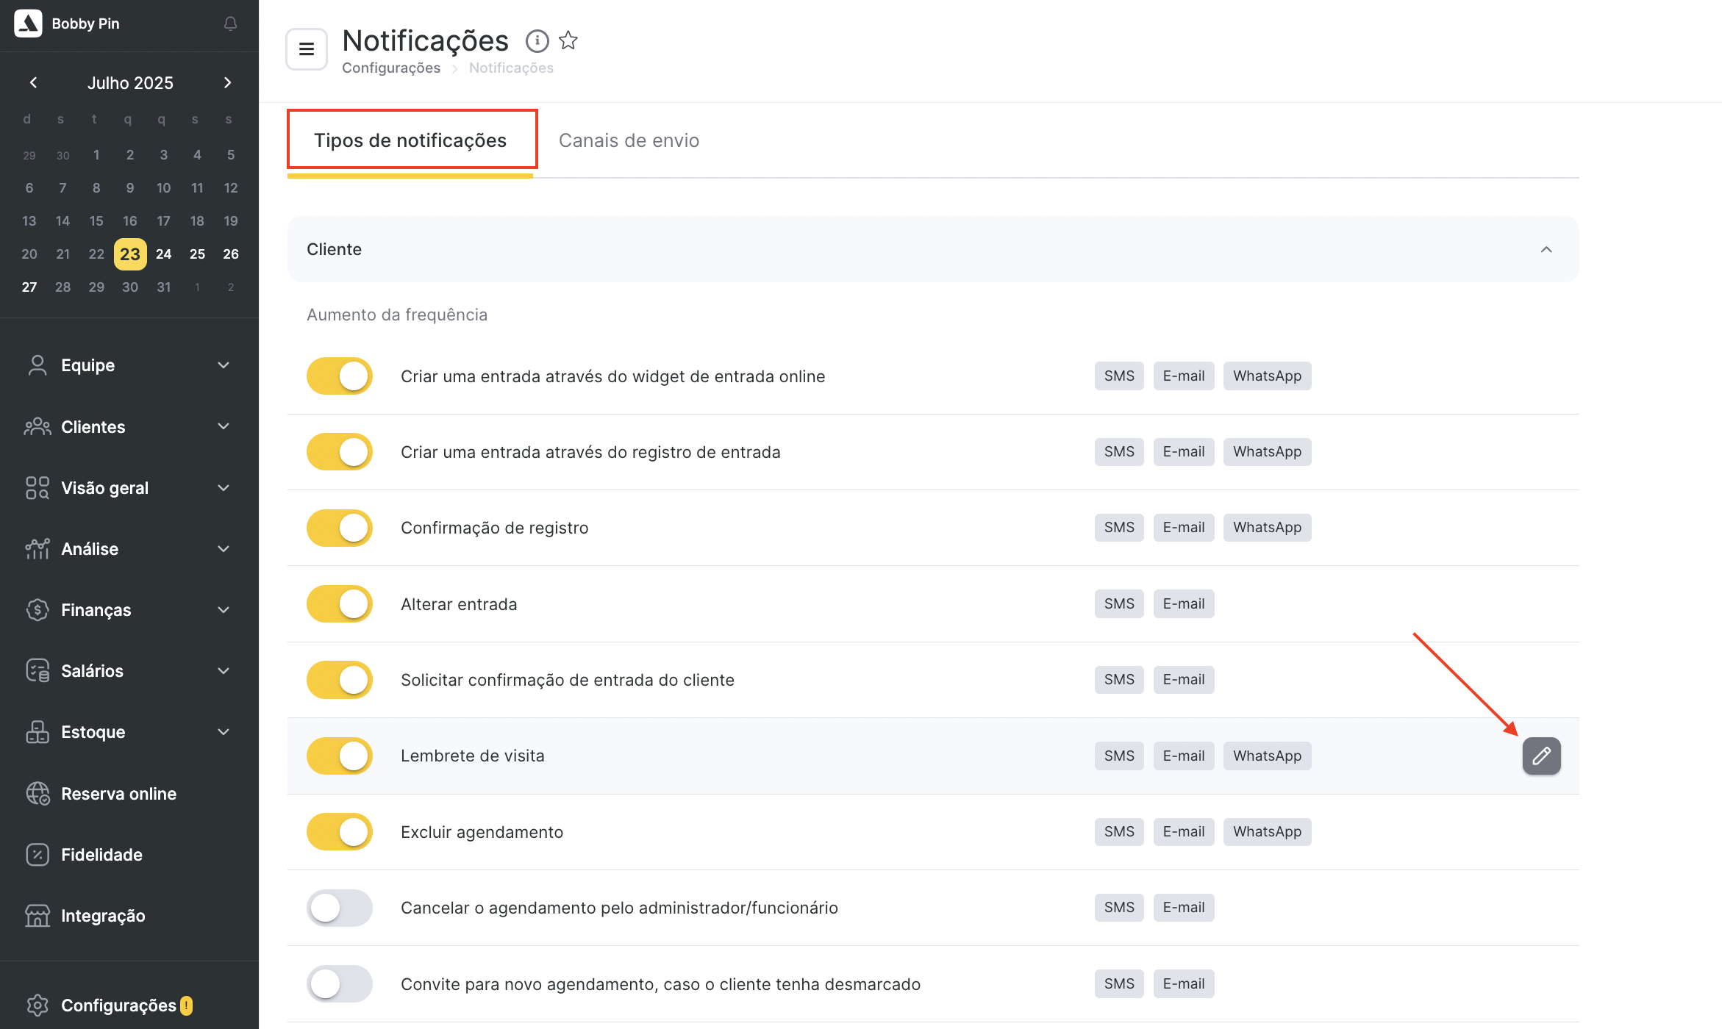Toggle Solicitar confirmação de entrada do cliente
1722x1029 pixels.
[340, 679]
